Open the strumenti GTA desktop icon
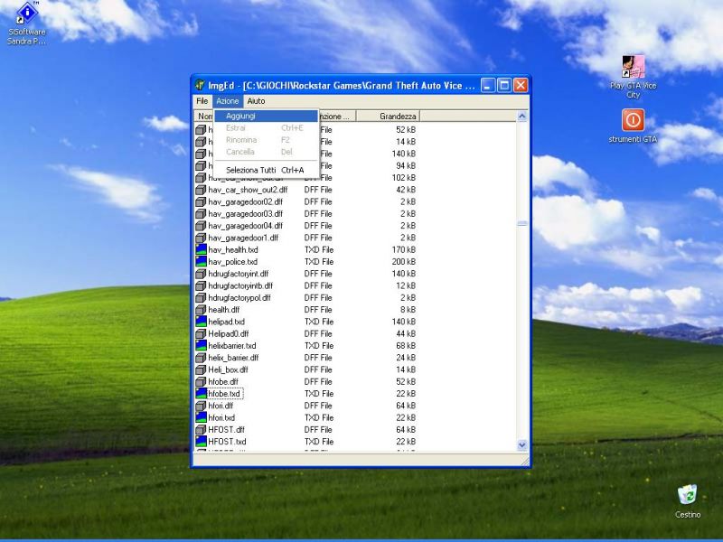 pyautogui.click(x=633, y=119)
